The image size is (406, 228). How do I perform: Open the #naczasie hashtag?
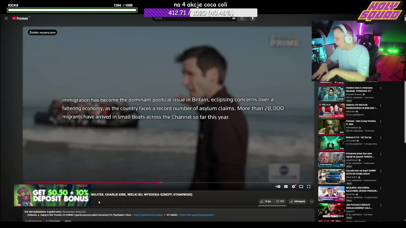coord(81,212)
